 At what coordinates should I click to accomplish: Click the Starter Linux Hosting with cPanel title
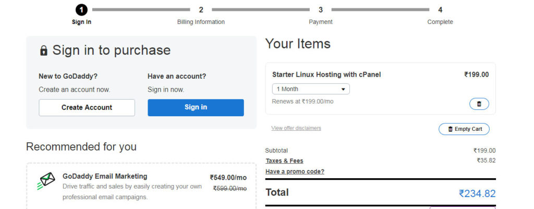click(326, 75)
